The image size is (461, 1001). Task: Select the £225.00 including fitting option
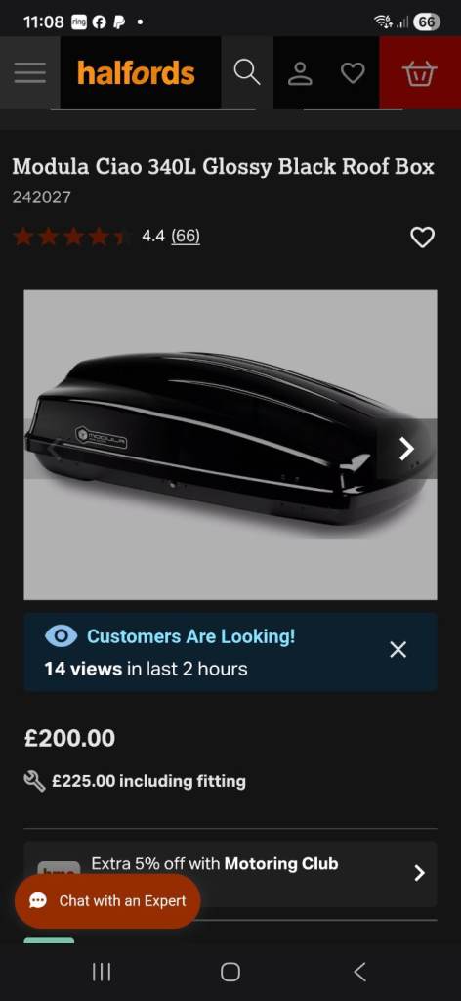[135, 781]
